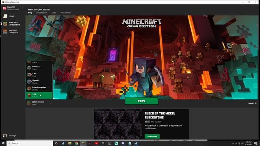
Task: Open File Explorer from the taskbar
Action: point(70,143)
